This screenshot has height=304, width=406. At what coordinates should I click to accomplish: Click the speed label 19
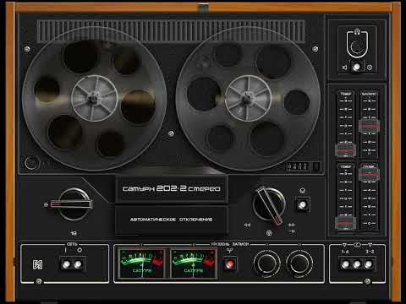pos(74,233)
